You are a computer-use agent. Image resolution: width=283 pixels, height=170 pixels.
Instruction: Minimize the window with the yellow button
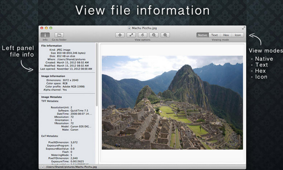[x=46, y=28]
